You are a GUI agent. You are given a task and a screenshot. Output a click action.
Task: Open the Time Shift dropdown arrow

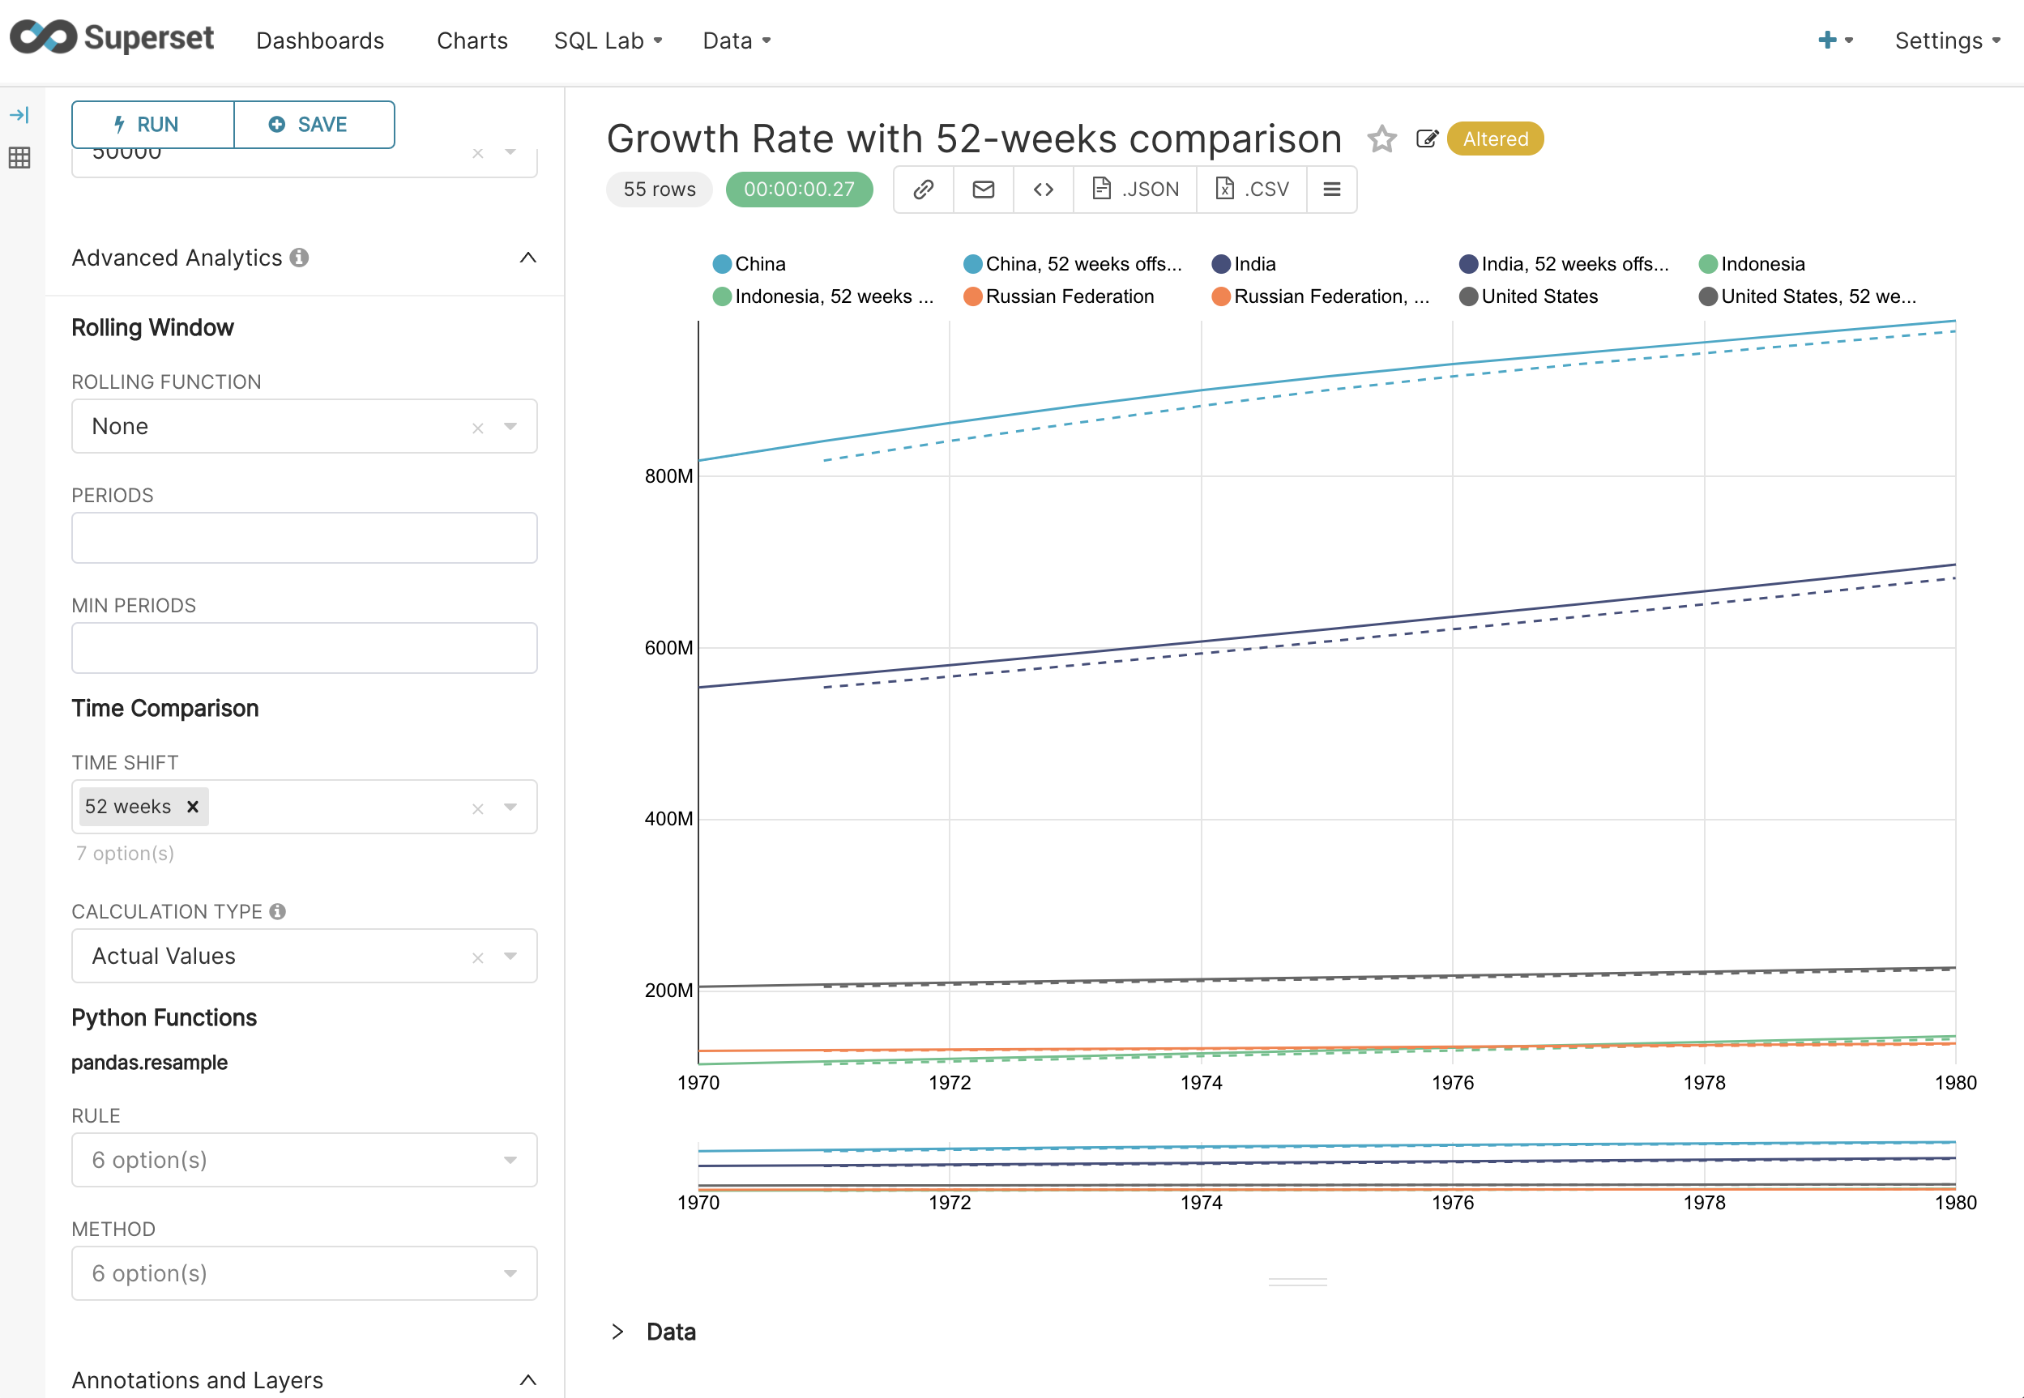pos(510,807)
